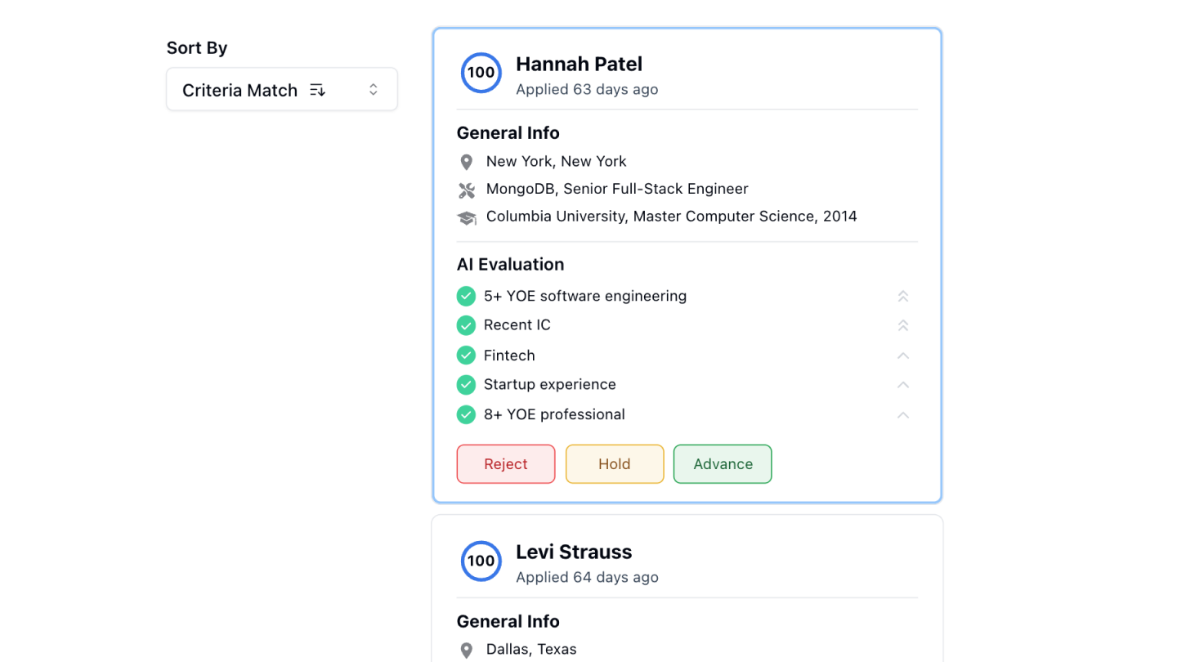Reject candidate Hannah Patel
This screenshot has width=1177, height=662.
click(x=505, y=464)
